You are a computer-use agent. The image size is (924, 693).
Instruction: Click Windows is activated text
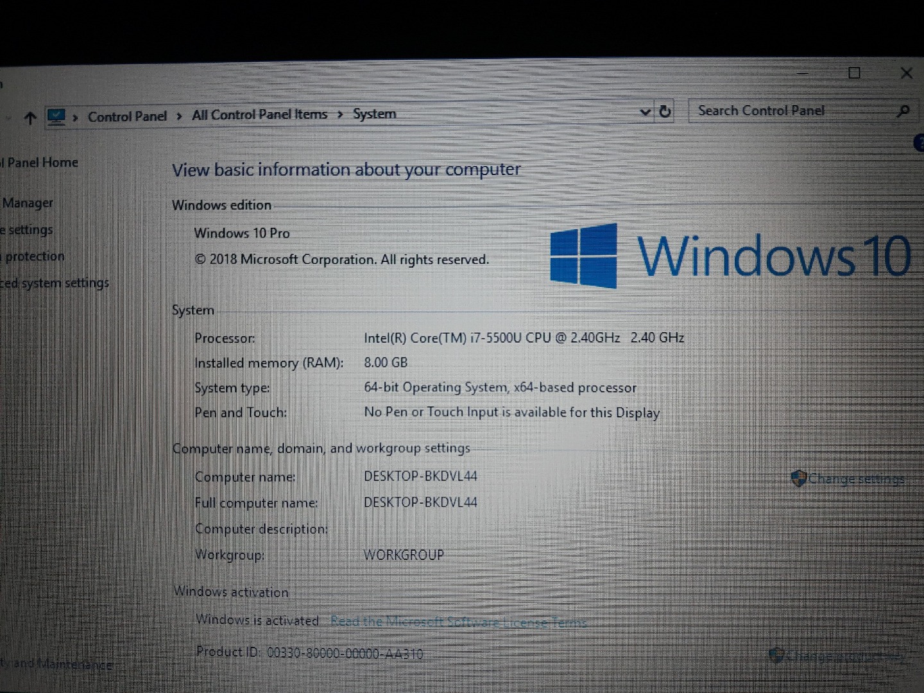[257, 620]
